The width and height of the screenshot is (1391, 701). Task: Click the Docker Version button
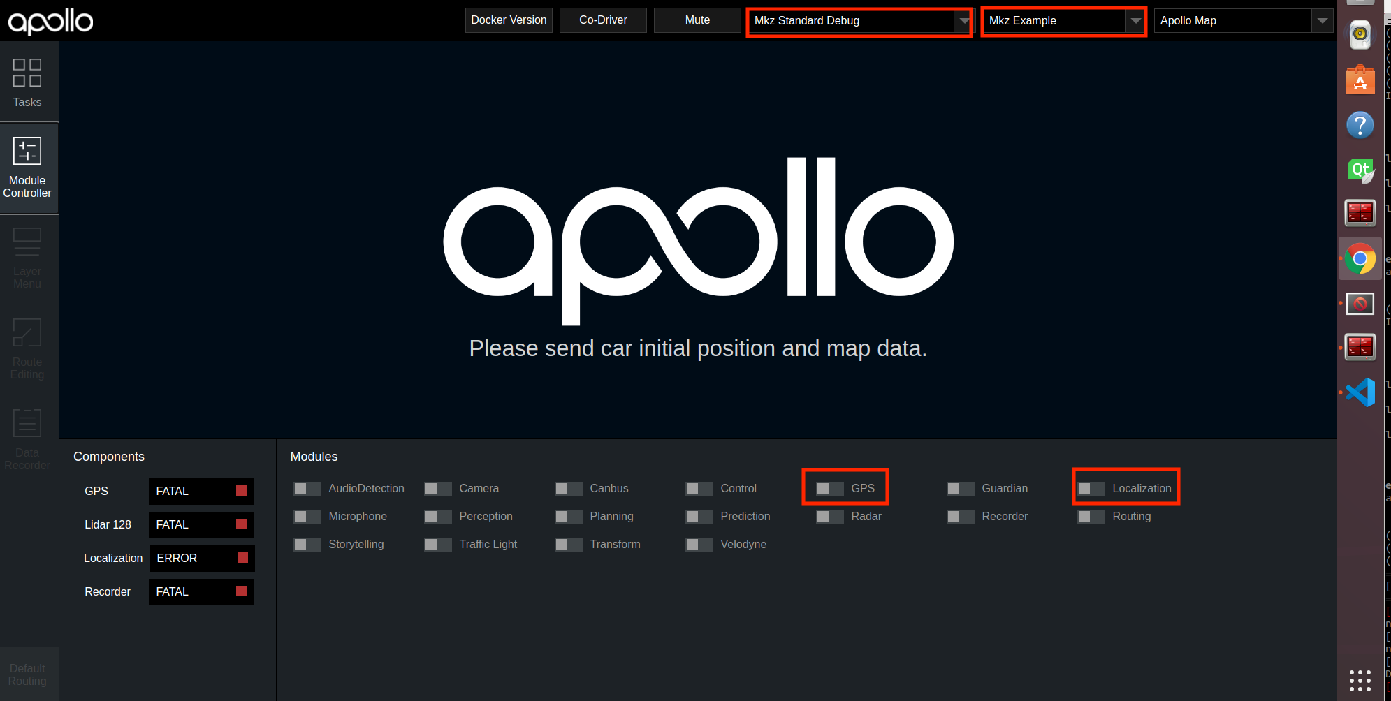pyautogui.click(x=509, y=20)
